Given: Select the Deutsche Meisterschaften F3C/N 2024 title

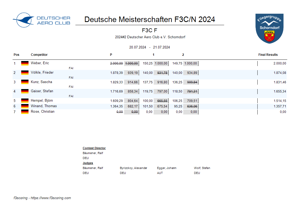Looking at the screenshot, I should click(x=150, y=19).
